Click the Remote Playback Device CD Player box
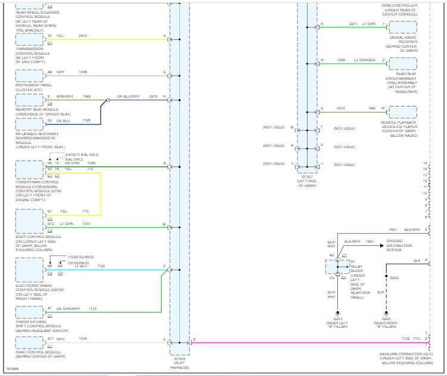The height and width of the screenshot is (376, 447). pos(403,112)
